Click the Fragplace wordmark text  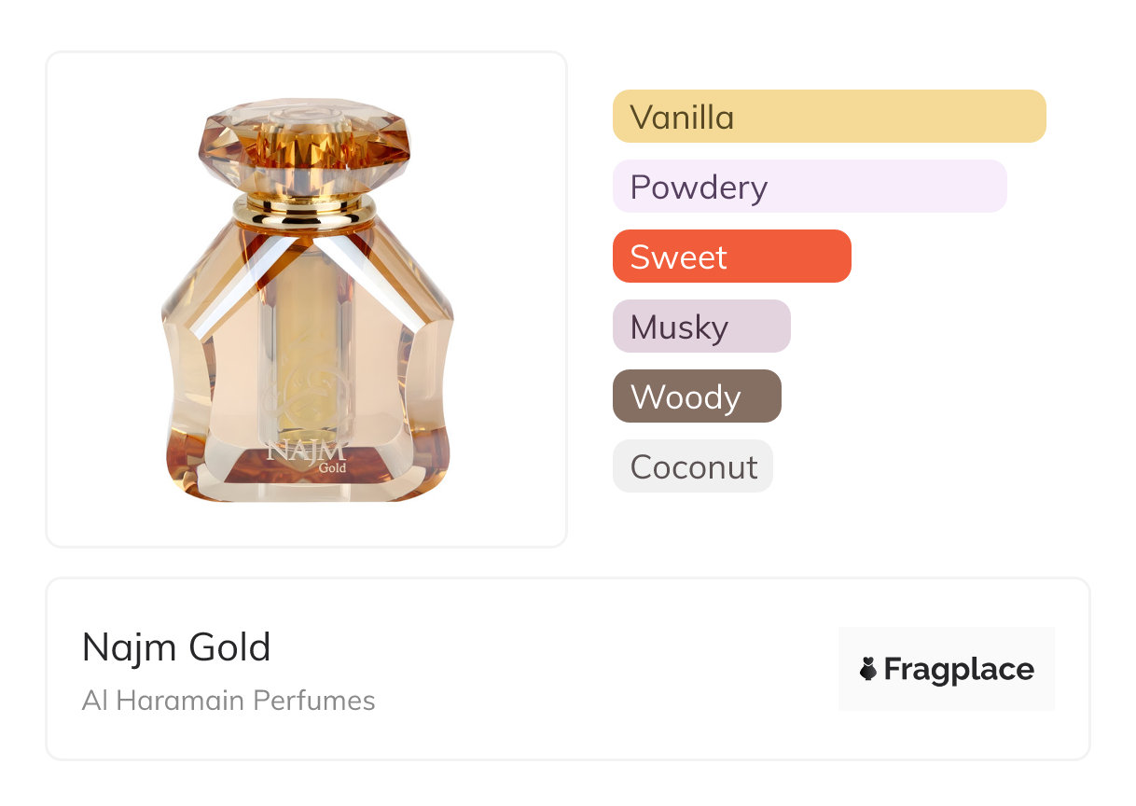click(x=959, y=669)
